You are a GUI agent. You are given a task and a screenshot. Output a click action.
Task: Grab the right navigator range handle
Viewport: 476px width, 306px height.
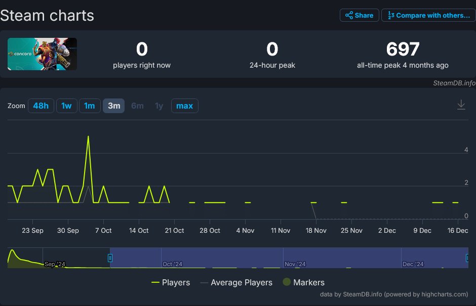[467, 258]
